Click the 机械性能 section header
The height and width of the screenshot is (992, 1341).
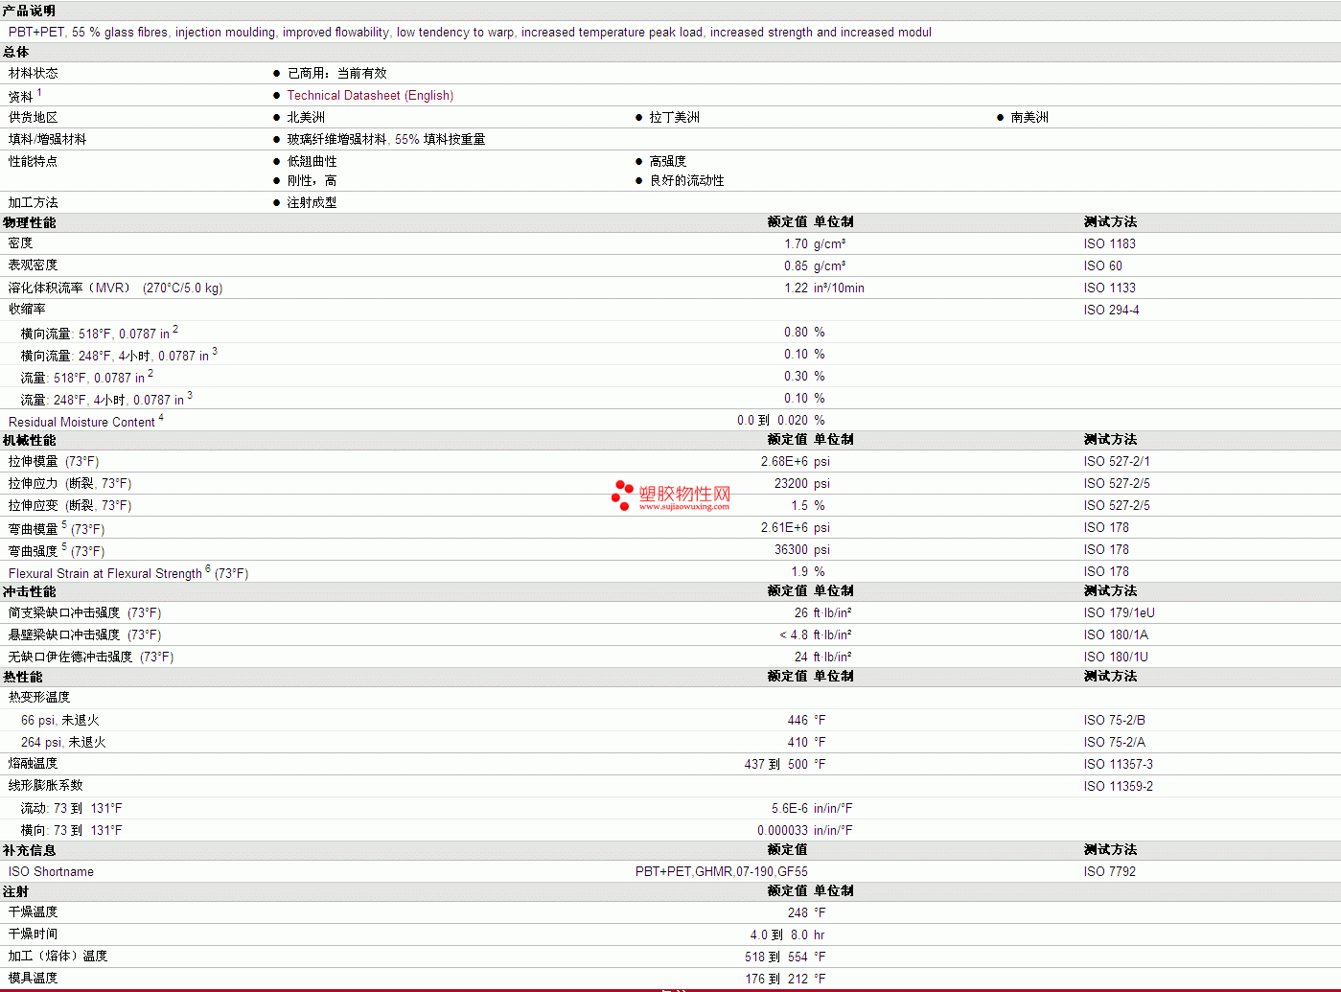pos(30,440)
